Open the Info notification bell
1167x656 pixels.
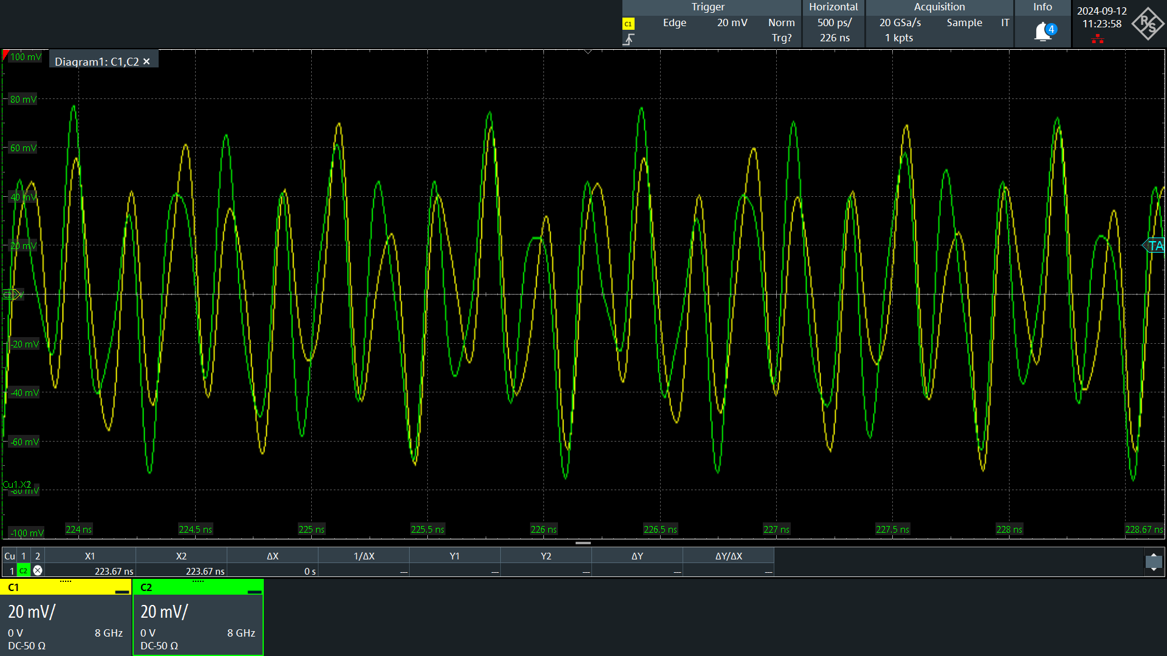[x=1044, y=31]
